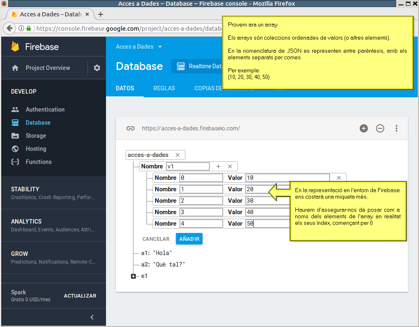Screen dimensions: 419x327
Task: Click the v1 name input field
Action: [x=187, y=166]
